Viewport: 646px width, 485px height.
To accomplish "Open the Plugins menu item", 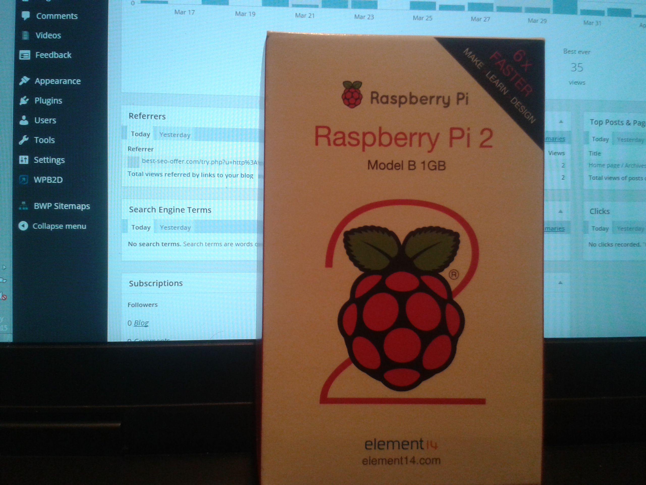I will (x=48, y=101).
